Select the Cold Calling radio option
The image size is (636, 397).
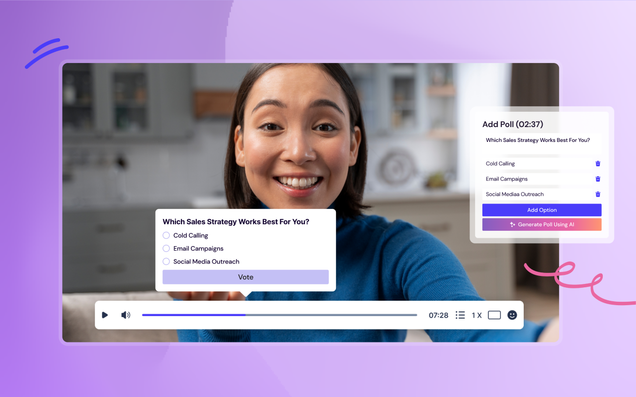point(166,235)
